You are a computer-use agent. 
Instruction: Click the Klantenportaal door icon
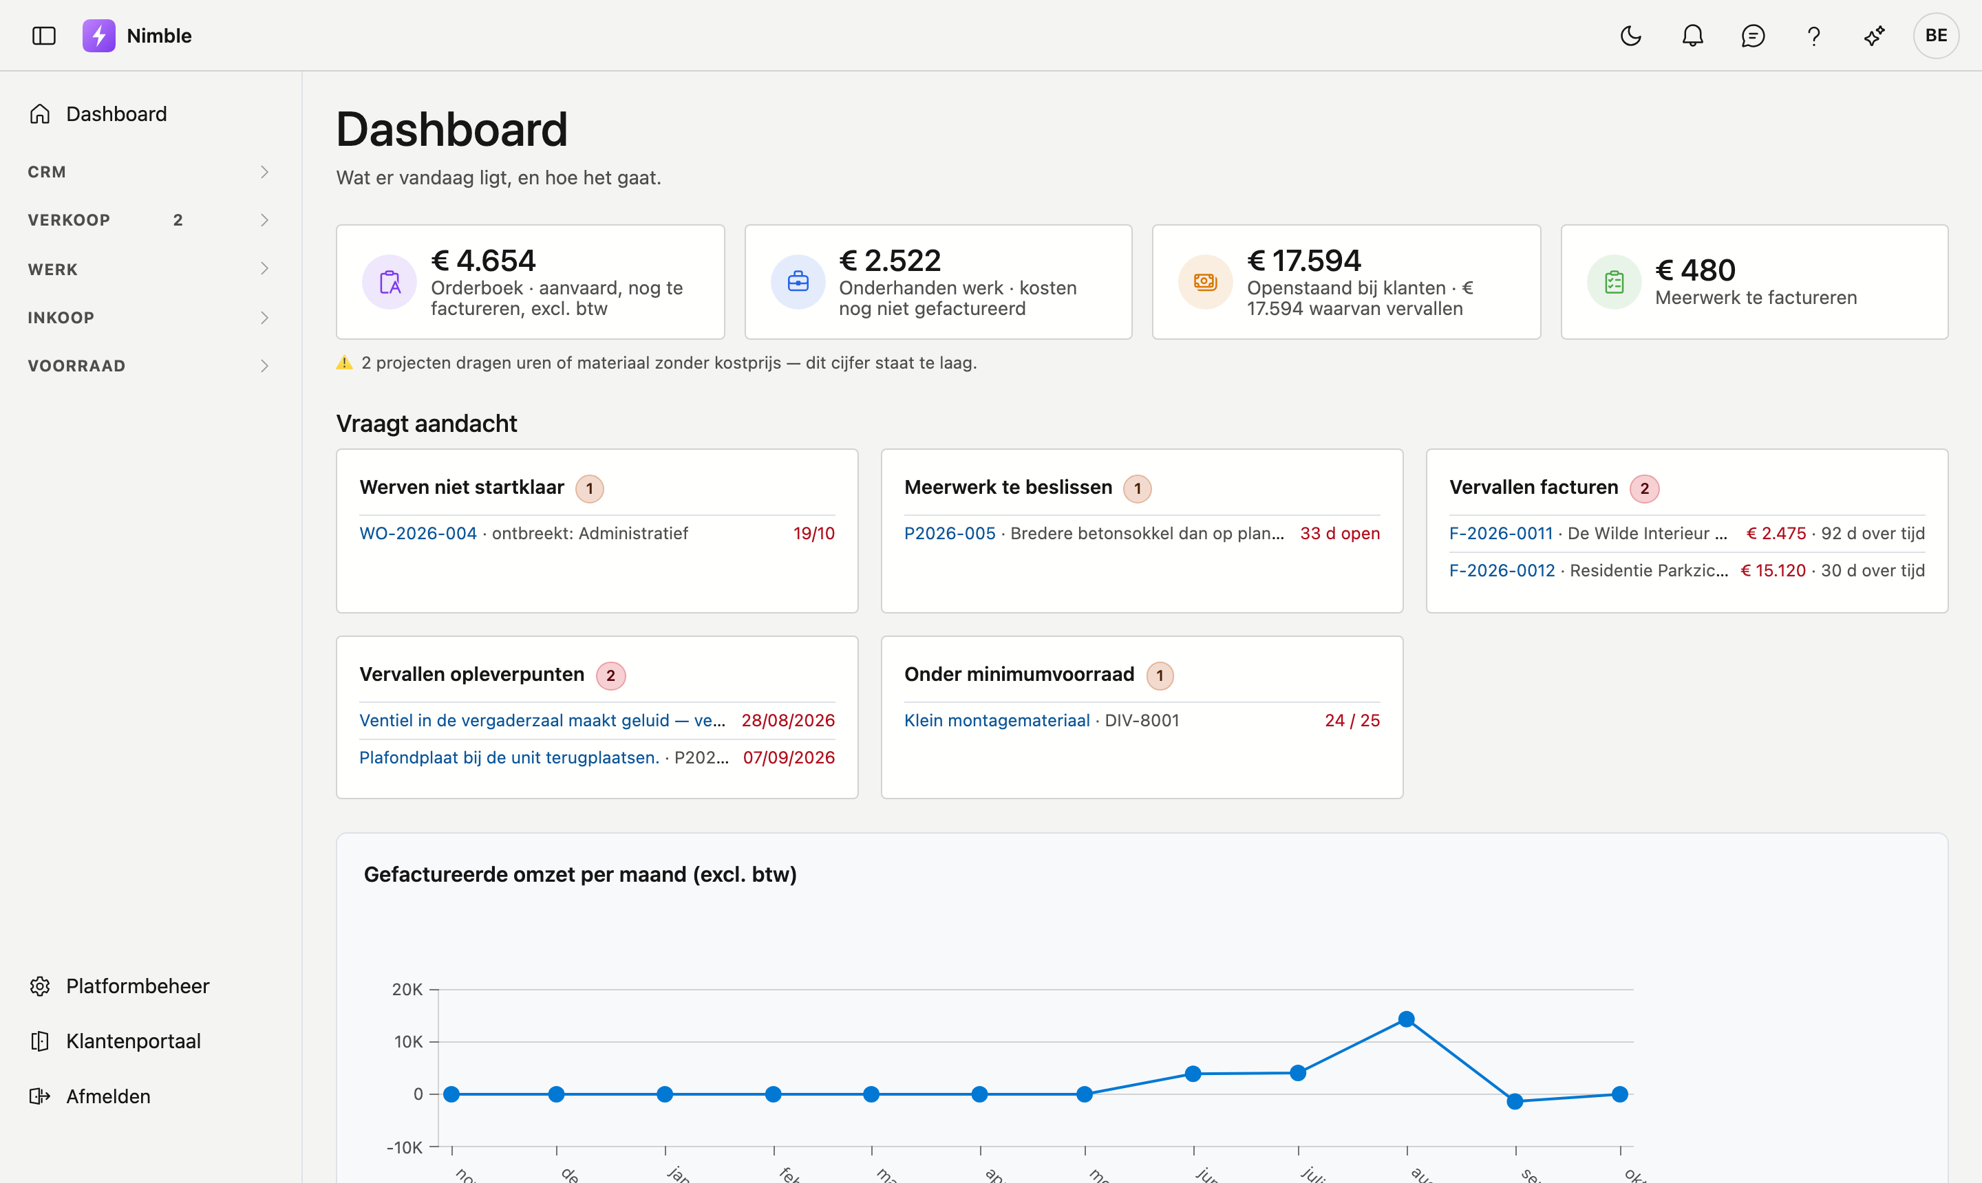40,1041
